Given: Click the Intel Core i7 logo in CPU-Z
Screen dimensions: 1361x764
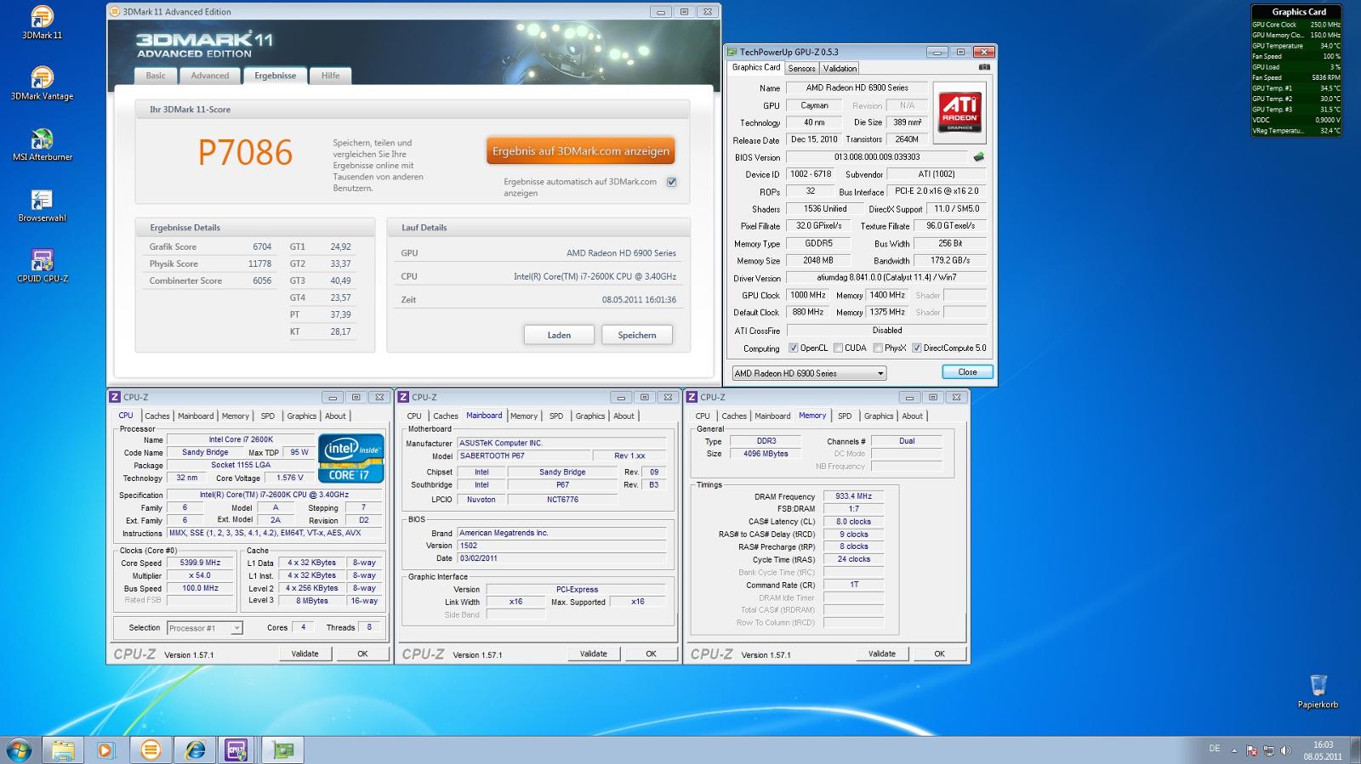Looking at the screenshot, I should click(350, 458).
